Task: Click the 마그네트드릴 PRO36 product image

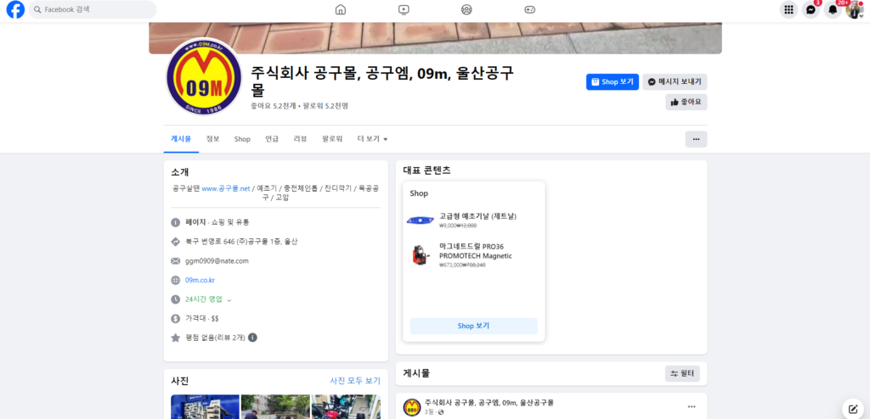Action: pyautogui.click(x=421, y=255)
